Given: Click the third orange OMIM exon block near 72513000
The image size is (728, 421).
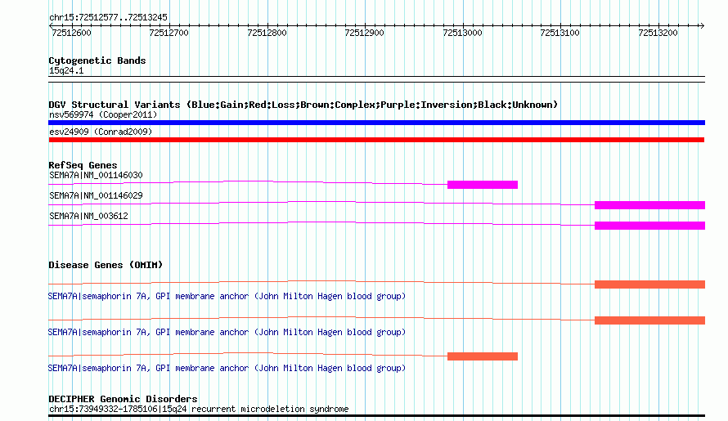Looking at the screenshot, I should tap(483, 356).
